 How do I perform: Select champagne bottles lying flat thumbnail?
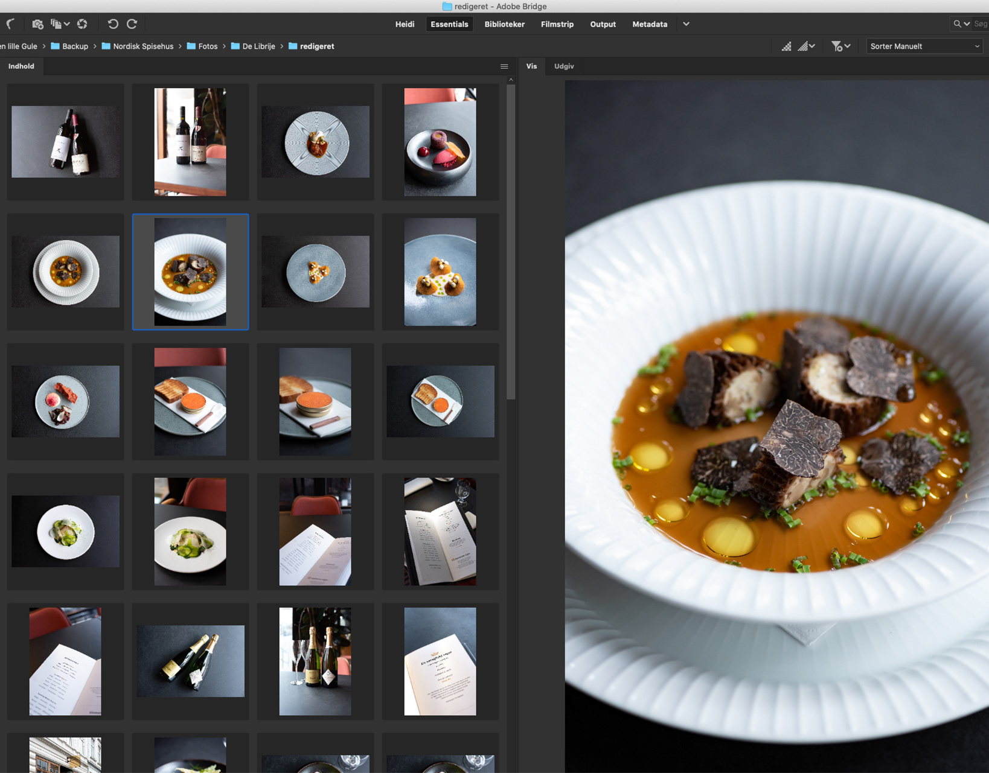pos(190,661)
